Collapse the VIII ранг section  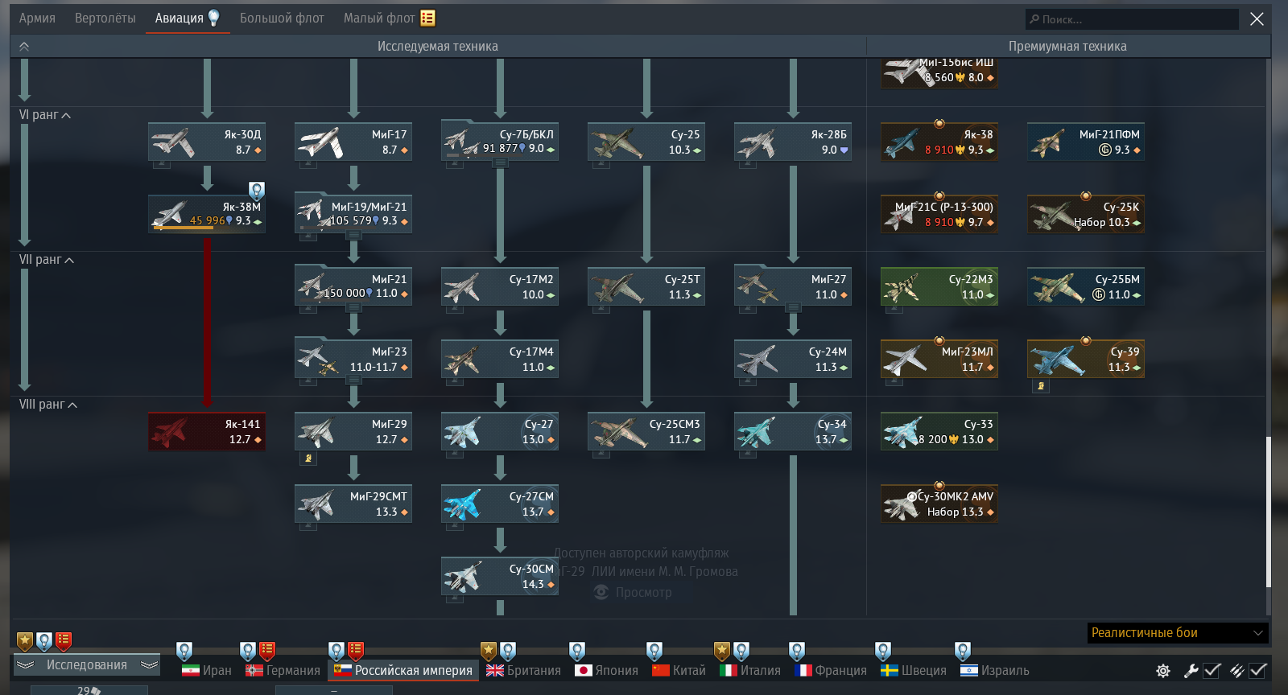point(48,405)
